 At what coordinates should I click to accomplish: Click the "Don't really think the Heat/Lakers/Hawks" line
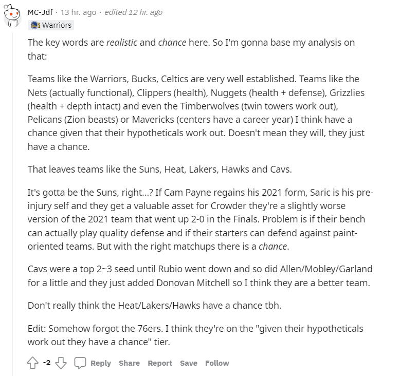click(x=154, y=305)
